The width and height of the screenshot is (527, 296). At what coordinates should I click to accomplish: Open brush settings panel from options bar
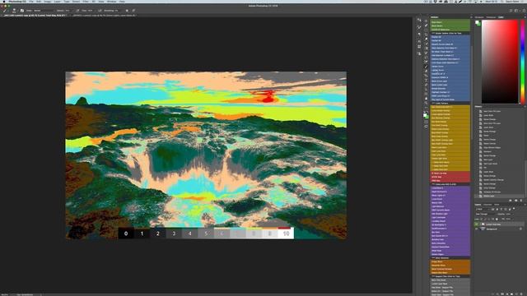[x=22, y=11]
